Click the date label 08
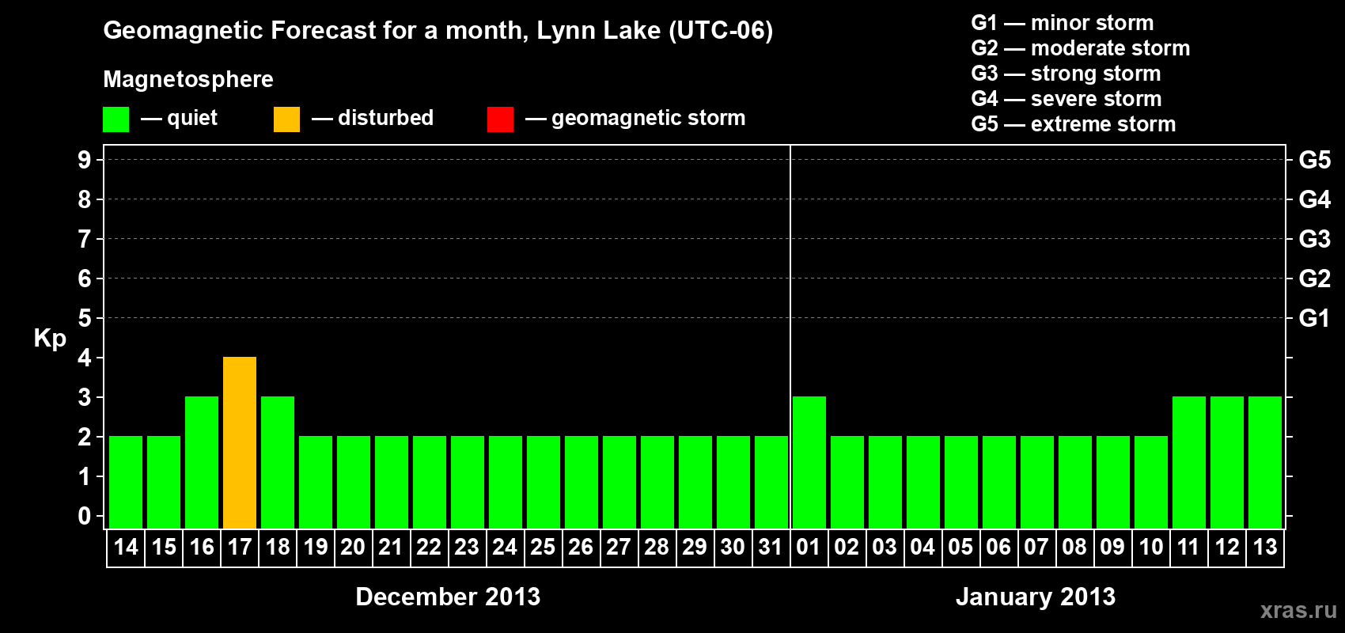The width and height of the screenshot is (1345, 633). click(x=1075, y=547)
